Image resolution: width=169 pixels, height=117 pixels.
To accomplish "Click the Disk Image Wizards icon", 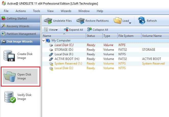I will (3, 41).
